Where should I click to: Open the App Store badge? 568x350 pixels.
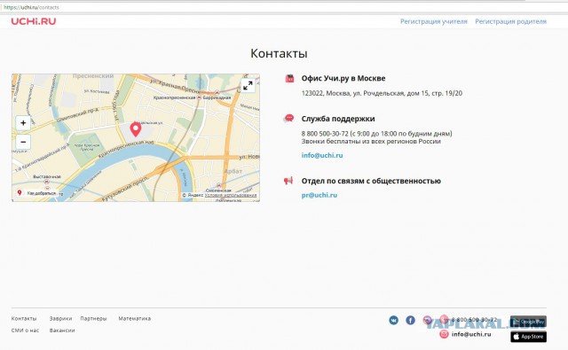(529, 336)
